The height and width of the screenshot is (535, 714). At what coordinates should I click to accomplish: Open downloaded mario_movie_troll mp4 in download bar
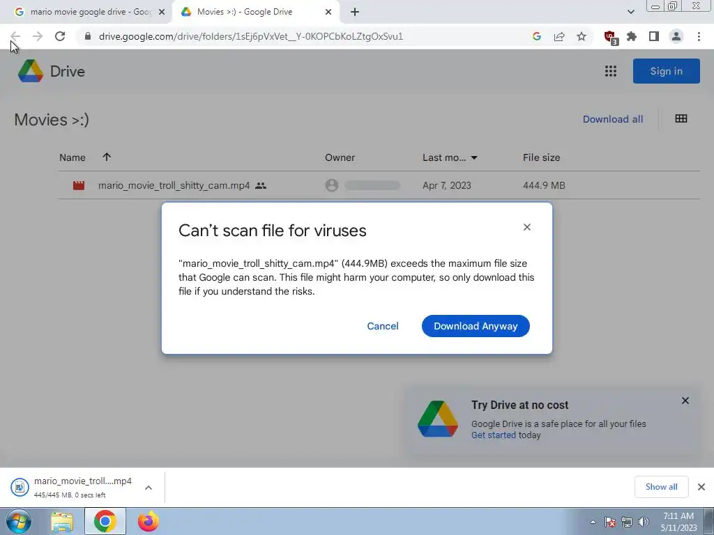(74, 487)
